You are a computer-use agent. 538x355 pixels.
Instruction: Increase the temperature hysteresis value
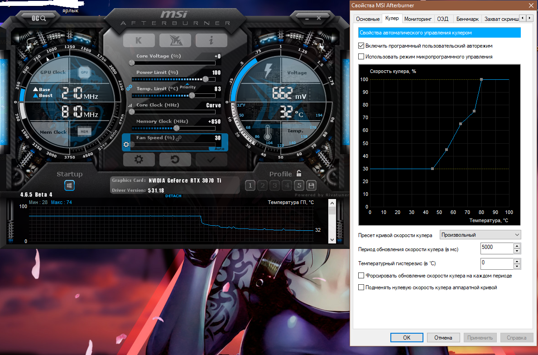click(517, 261)
